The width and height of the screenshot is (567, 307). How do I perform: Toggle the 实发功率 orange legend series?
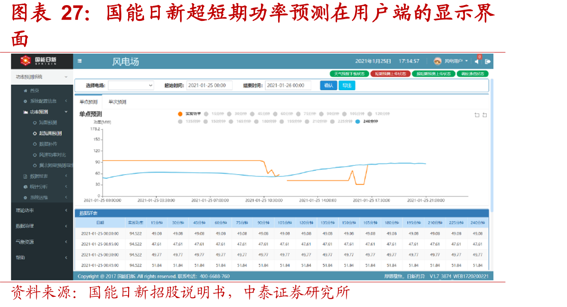click(x=189, y=114)
